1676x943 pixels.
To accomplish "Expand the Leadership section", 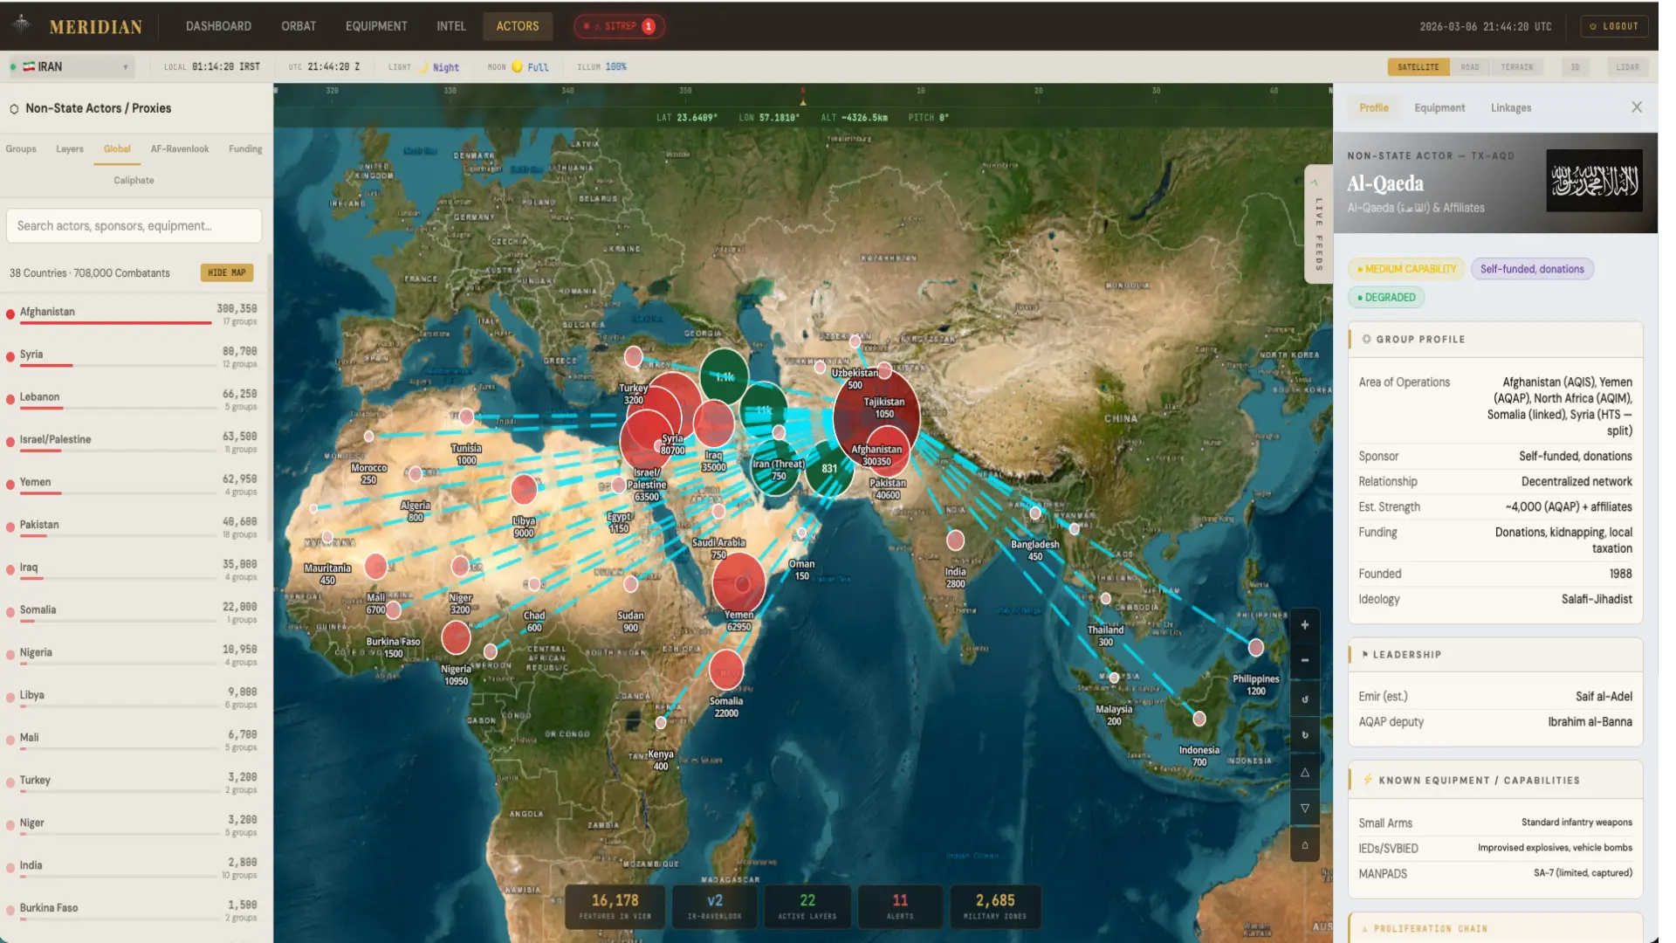I will (1495, 655).
